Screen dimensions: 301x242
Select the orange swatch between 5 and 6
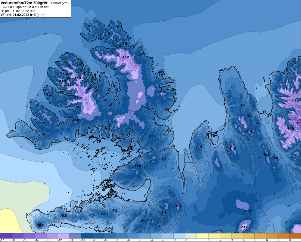[x=260, y=236]
